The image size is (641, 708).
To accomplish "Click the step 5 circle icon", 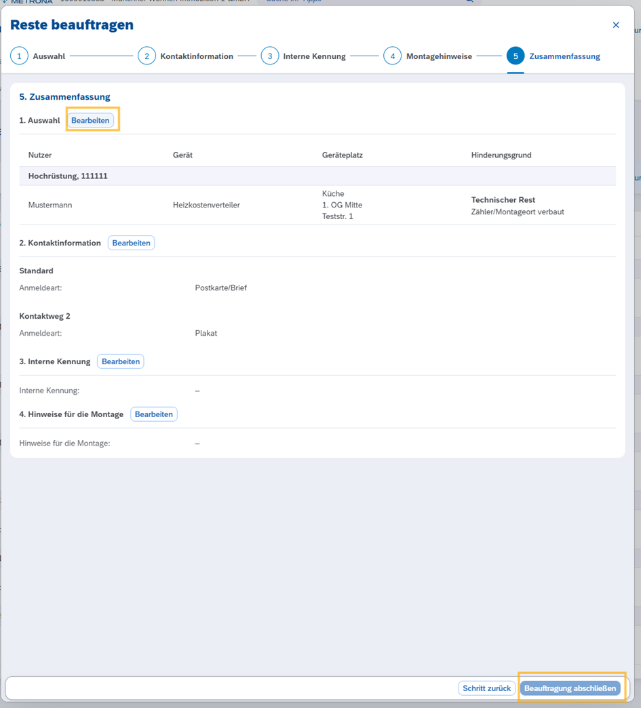I will pyautogui.click(x=515, y=56).
